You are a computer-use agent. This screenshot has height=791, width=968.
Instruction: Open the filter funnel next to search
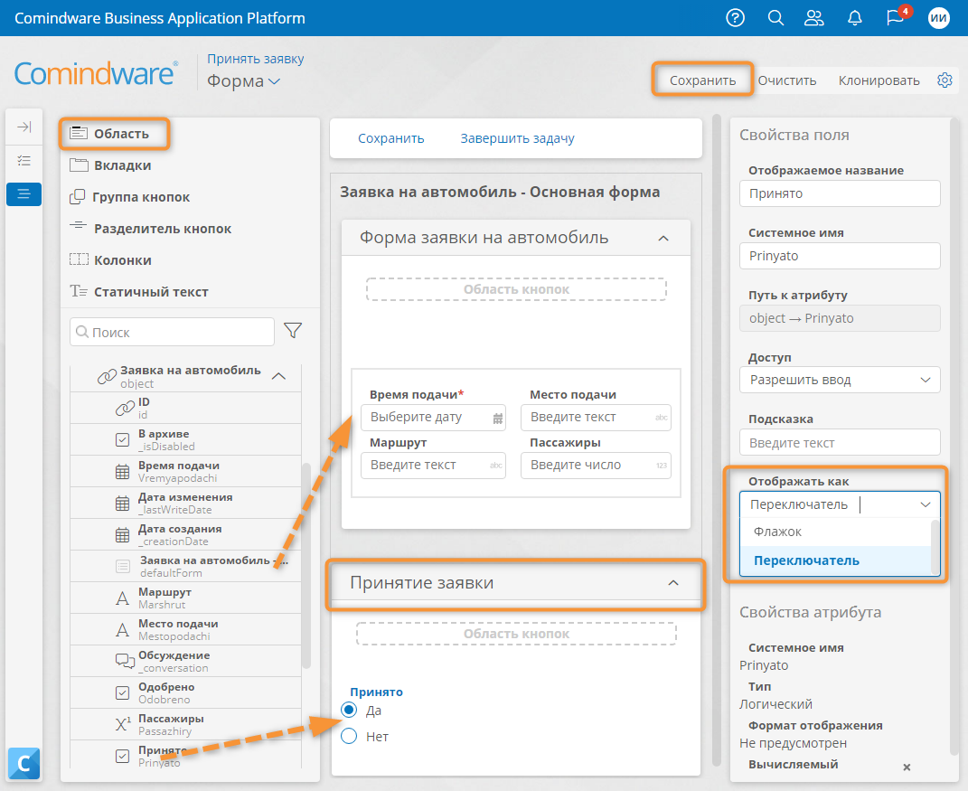(293, 331)
